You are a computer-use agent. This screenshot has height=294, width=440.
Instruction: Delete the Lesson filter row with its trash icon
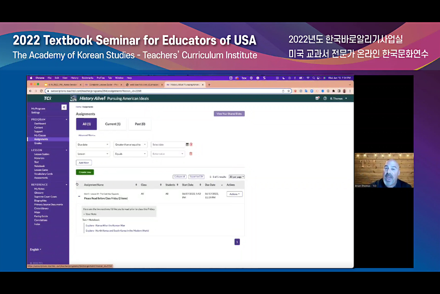[191, 154]
